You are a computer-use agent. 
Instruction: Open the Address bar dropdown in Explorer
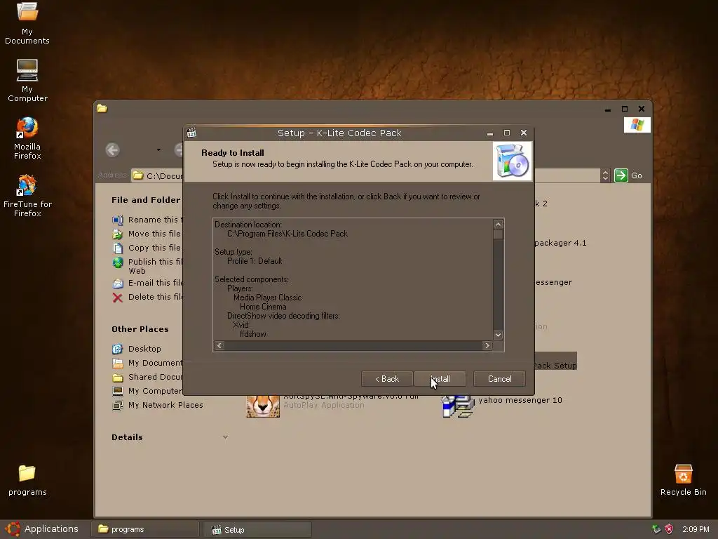(x=605, y=175)
